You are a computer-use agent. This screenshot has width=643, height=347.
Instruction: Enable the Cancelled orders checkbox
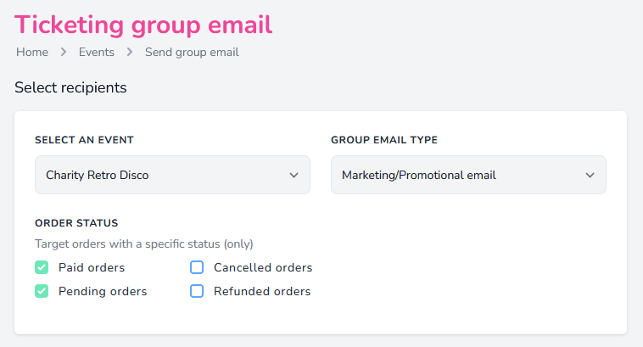click(197, 267)
